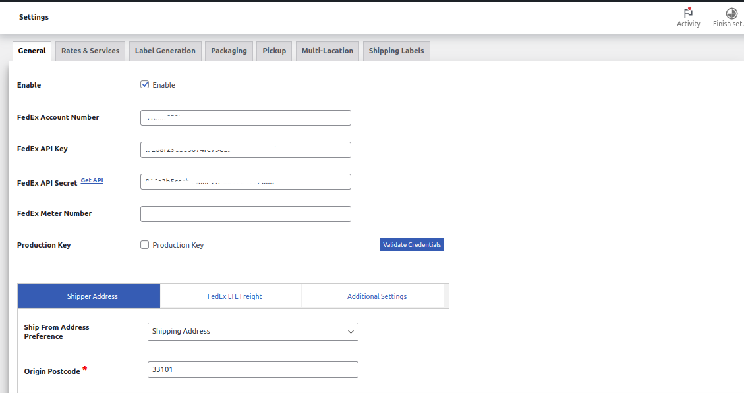Click the Finish setup progress icon
The width and height of the screenshot is (744, 393).
tap(731, 14)
